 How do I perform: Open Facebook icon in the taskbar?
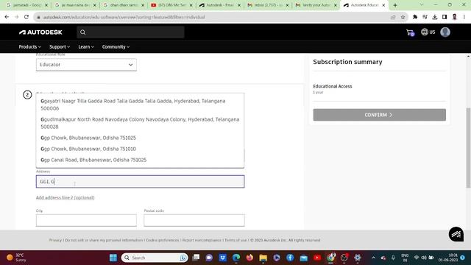[290, 258]
